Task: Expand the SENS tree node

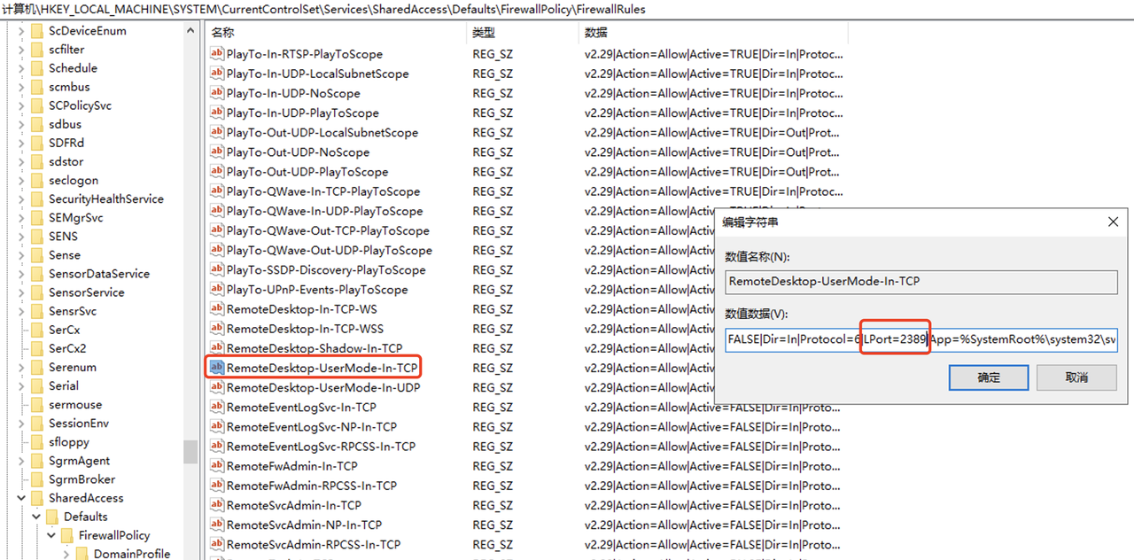Action: click(21, 237)
